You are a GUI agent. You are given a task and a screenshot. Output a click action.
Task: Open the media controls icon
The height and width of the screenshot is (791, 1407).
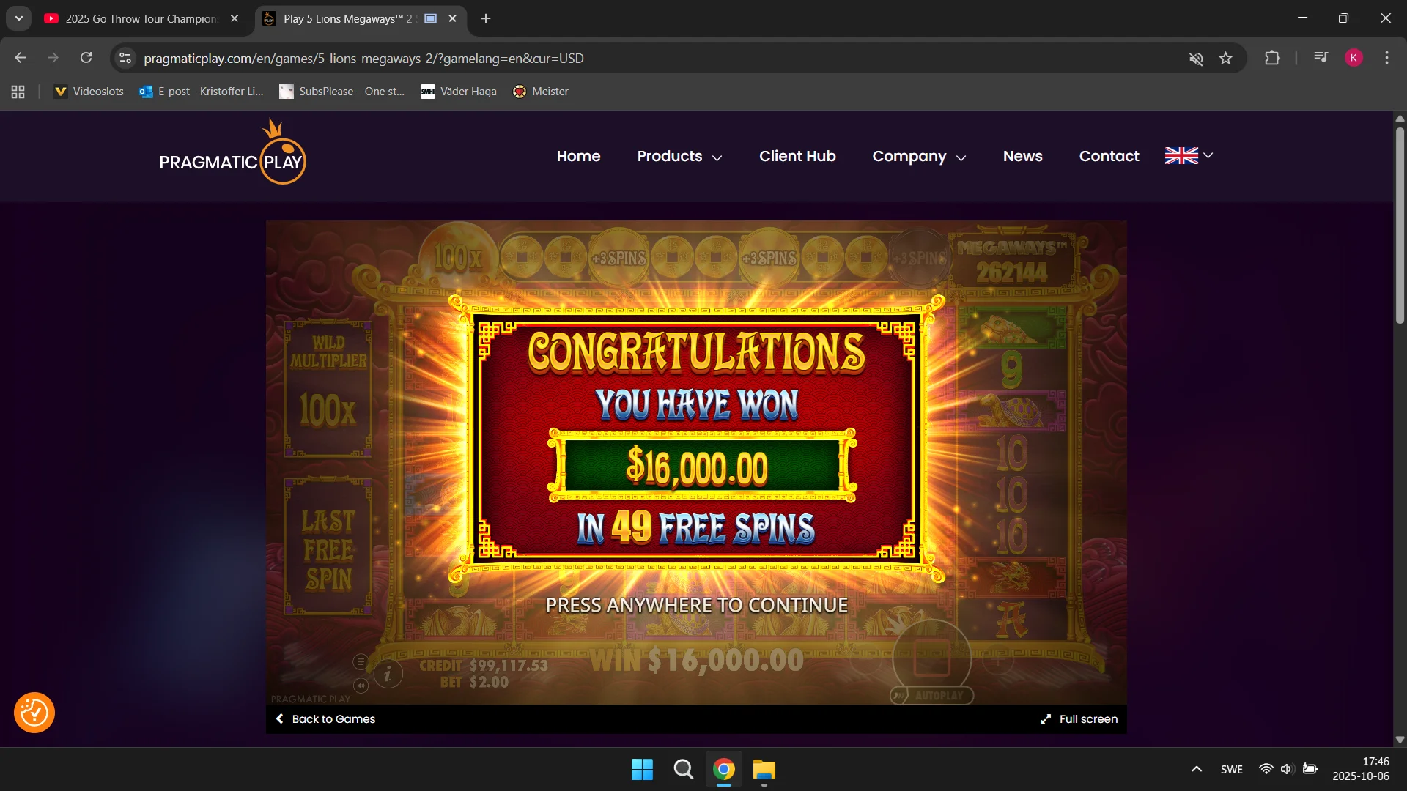click(x=1321, y=58)
